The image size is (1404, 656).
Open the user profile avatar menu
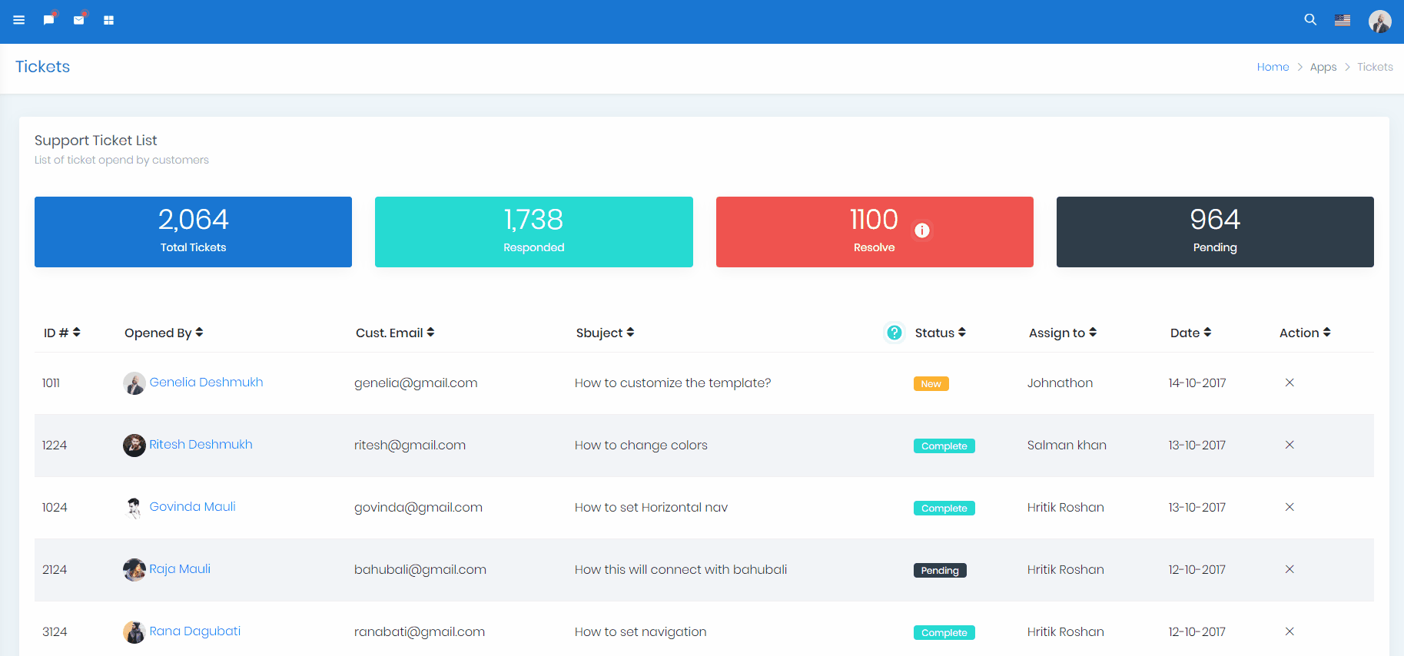[1379, 21]
